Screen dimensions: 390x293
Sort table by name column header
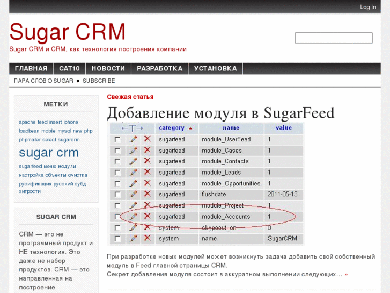[x=231, y=128]
